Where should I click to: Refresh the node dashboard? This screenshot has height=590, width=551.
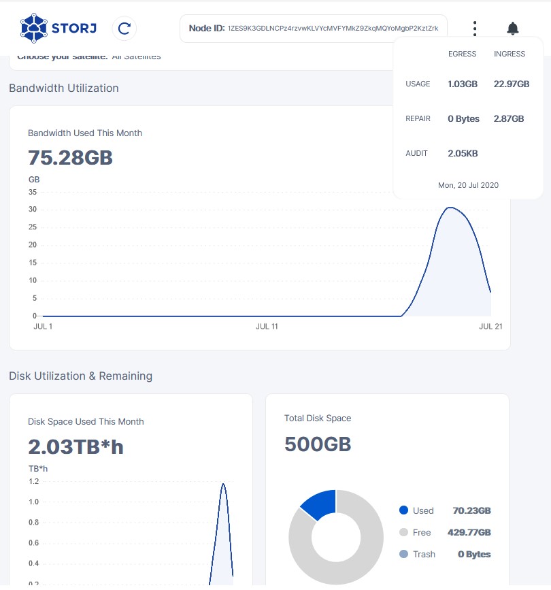tap(124, 29)
